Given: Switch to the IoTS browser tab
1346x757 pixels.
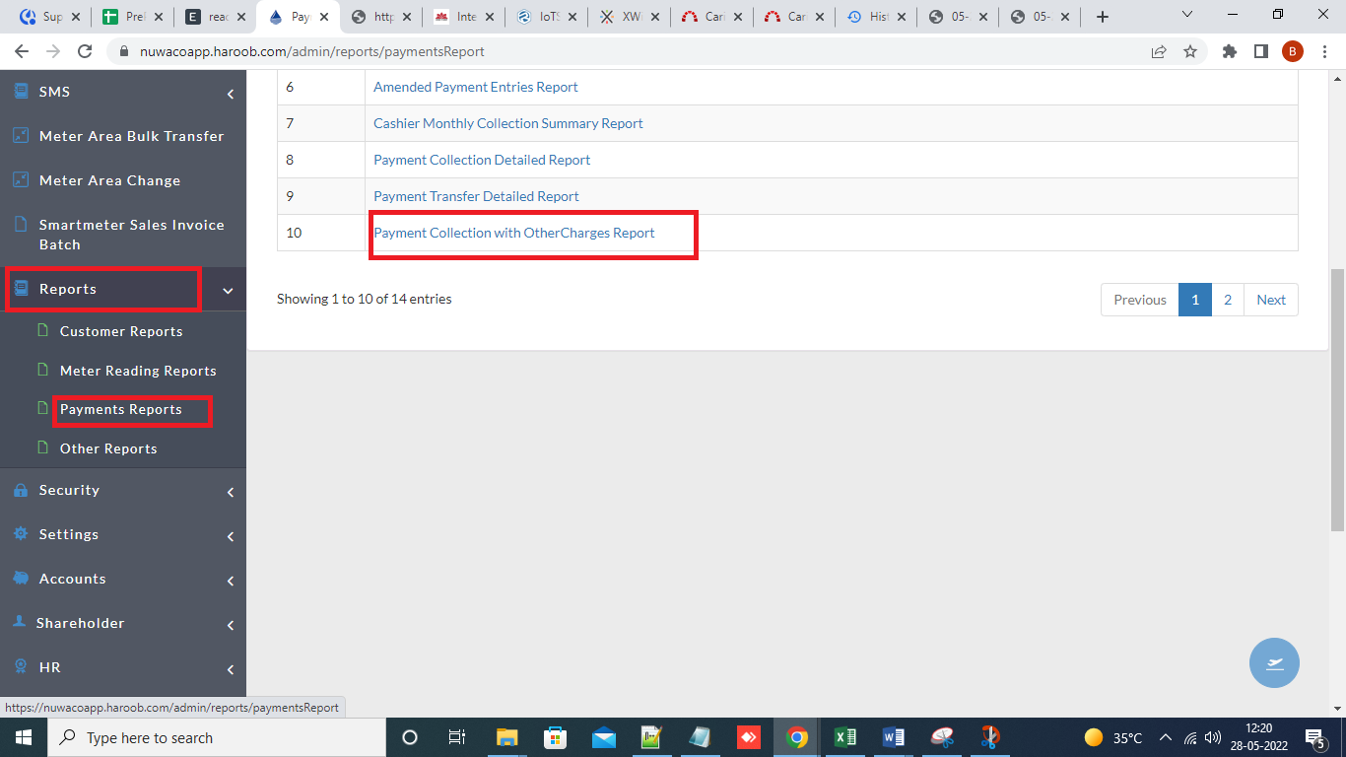Looking at the screenshot, I should point(546,17).
